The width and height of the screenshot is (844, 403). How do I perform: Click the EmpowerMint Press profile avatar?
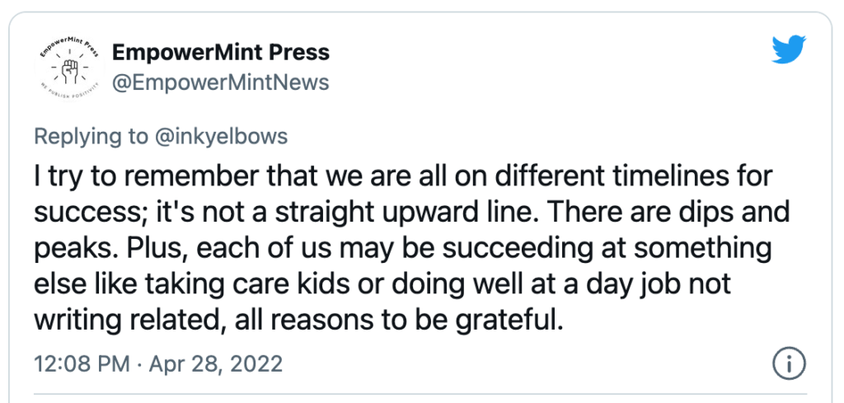point(69,68)
